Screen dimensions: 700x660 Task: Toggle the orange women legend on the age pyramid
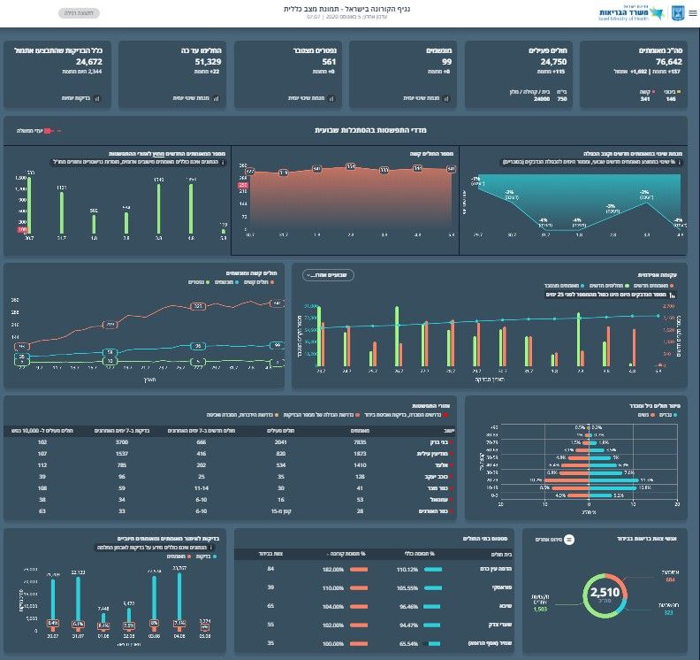coord(646,415)
